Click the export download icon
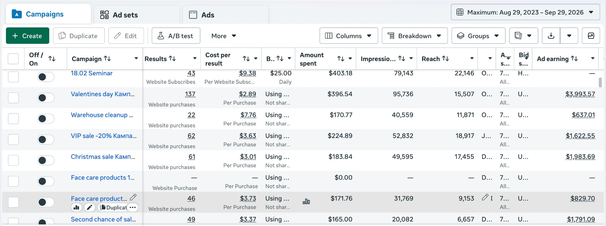The image size is (606, 226). pos(551,36)
